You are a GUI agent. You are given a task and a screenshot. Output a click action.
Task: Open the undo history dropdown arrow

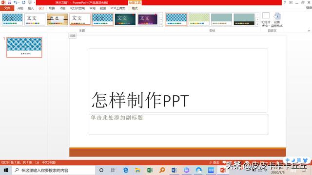tap(19, 2)
